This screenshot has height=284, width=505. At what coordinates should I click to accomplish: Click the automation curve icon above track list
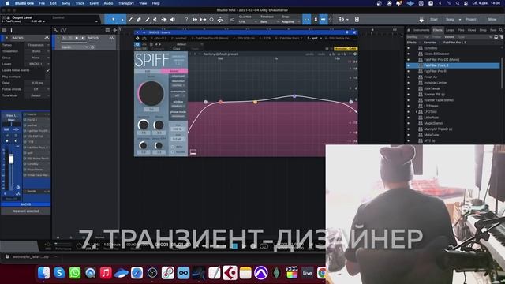tap(63, 30)
